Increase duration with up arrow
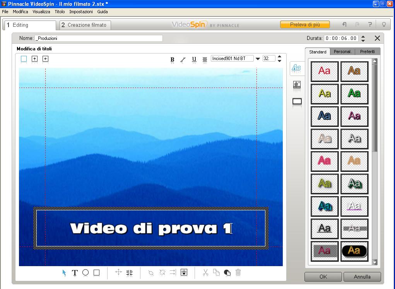395x289 pixels. pyautogui.click(x=363, y=36)
